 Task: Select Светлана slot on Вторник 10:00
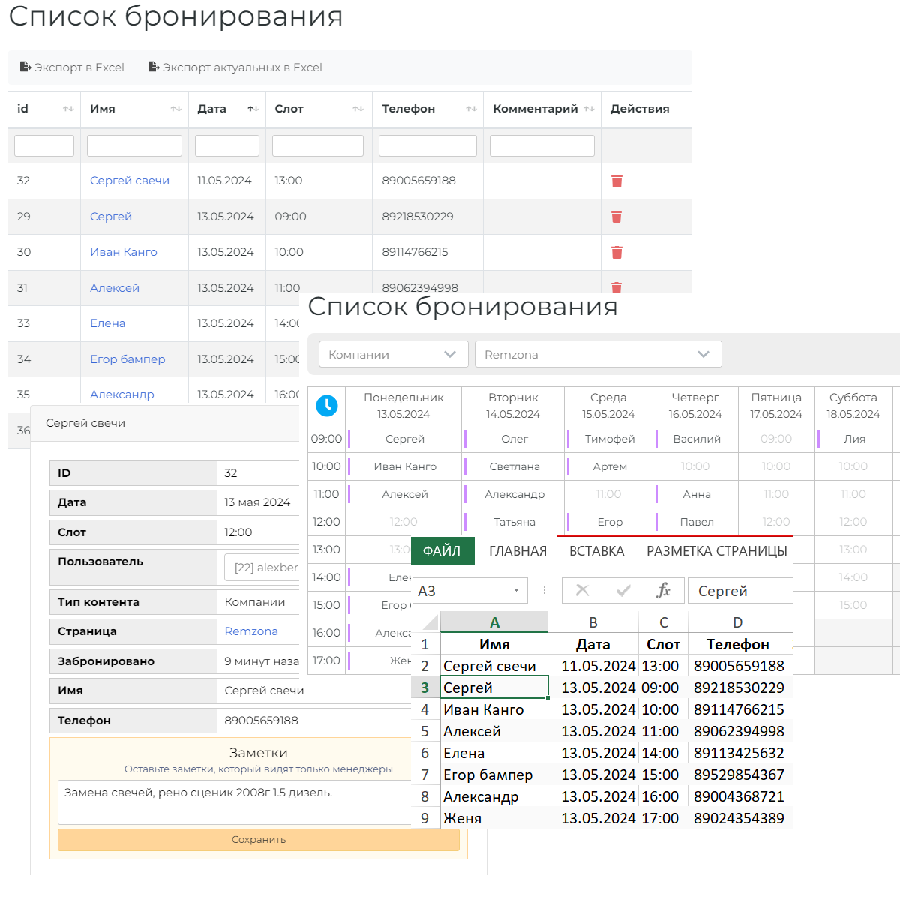point(514,466)
